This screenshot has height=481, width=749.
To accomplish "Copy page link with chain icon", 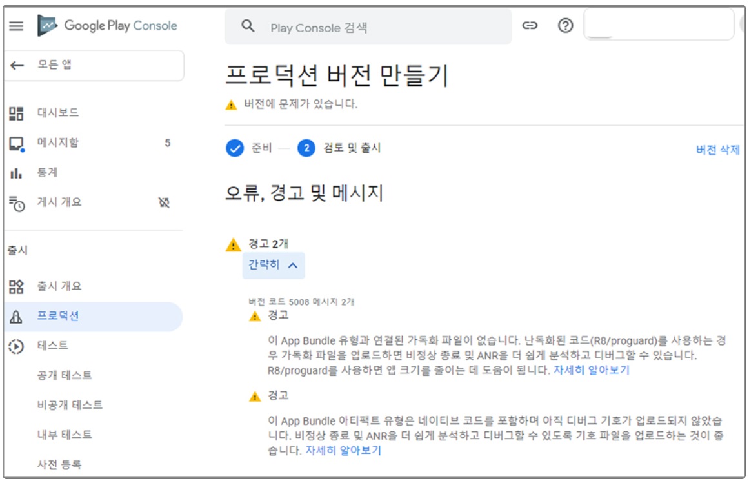I will (530, 25).
